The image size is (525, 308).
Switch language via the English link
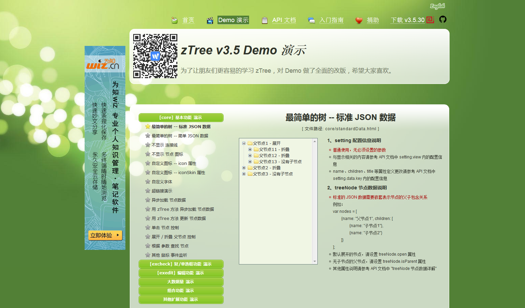[437, 6]
